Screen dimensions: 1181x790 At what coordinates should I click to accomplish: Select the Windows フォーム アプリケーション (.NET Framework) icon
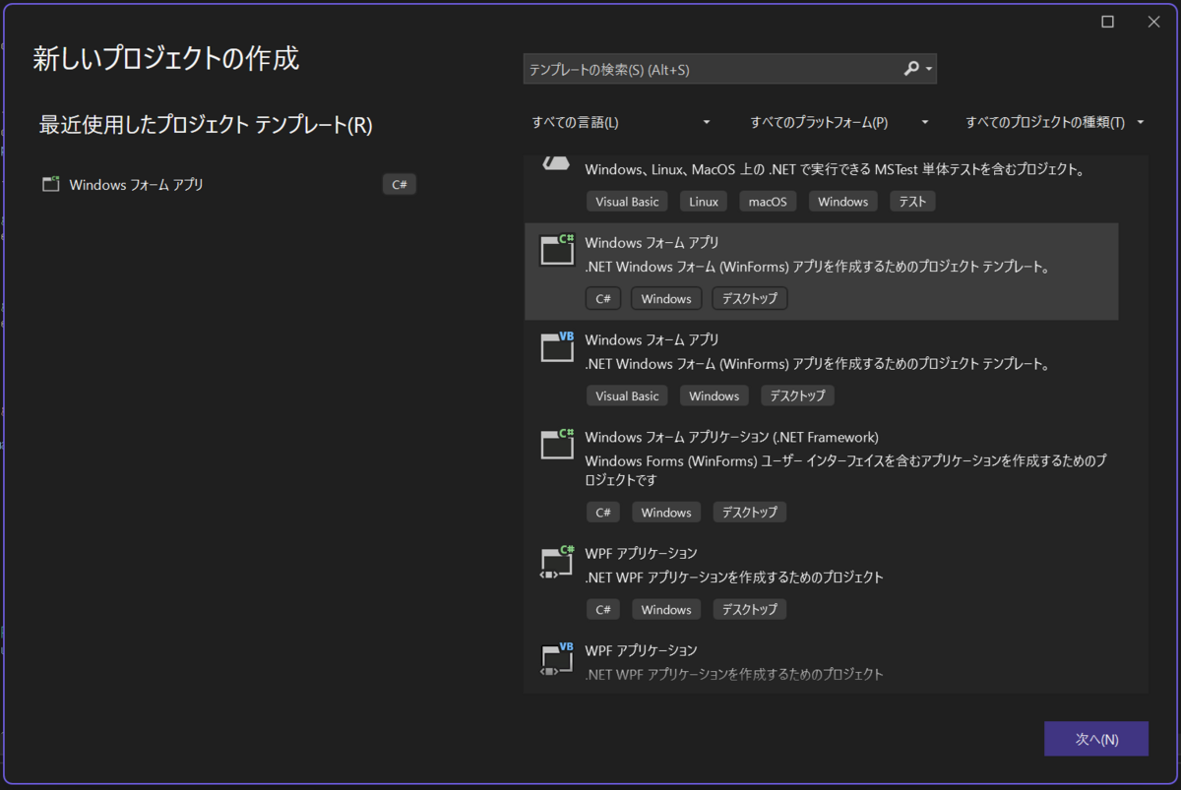556,443
